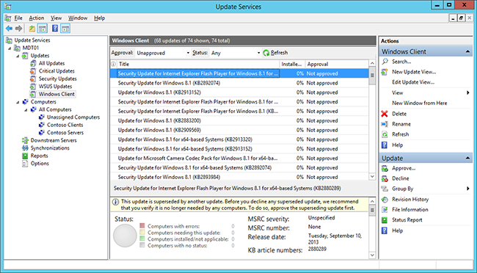Select Update for Microsoft Camera Codec Pack row
The height and width of the screenshot is (273, 477).
(x=239, y=159)
